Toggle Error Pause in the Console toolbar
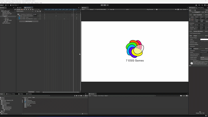Image resolution: width=208 pixels, height=117 pixels. tap(101, 96)
